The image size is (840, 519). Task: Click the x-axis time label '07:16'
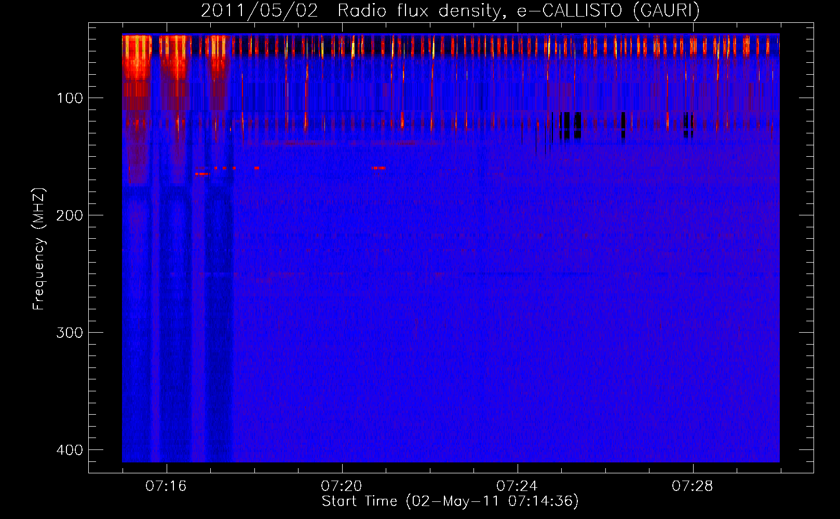(166, 486)
